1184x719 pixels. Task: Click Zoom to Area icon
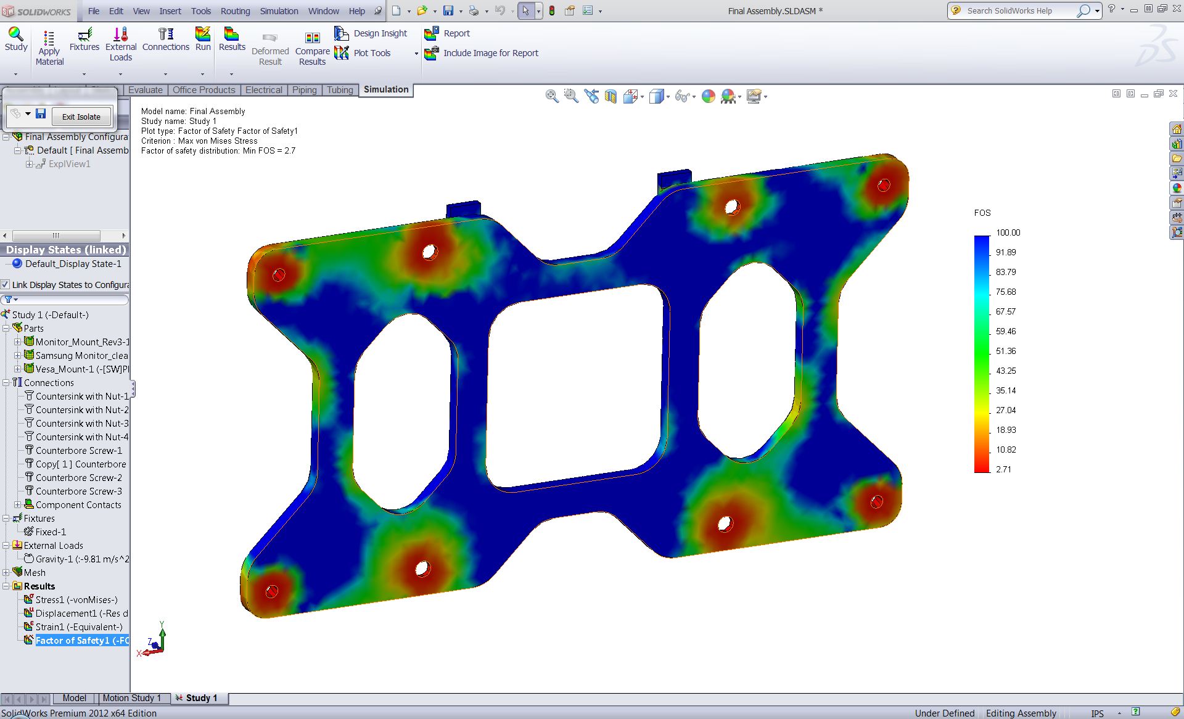coord(571,96)
